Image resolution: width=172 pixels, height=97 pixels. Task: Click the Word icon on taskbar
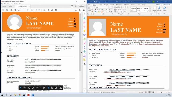pos(33,95)
